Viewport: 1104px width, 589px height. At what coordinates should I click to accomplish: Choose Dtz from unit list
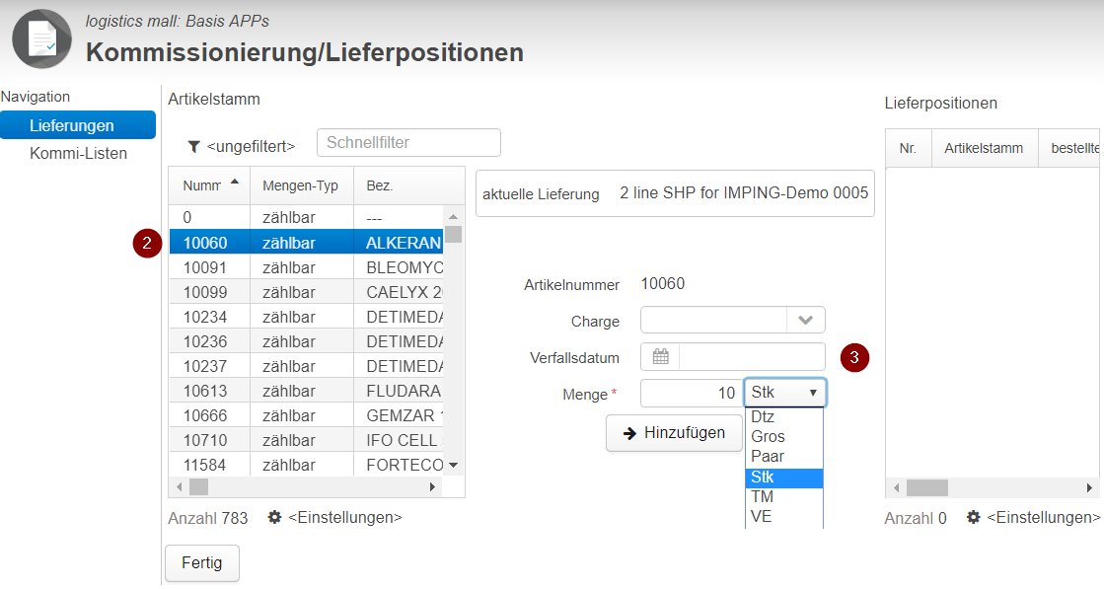(783, 416)
